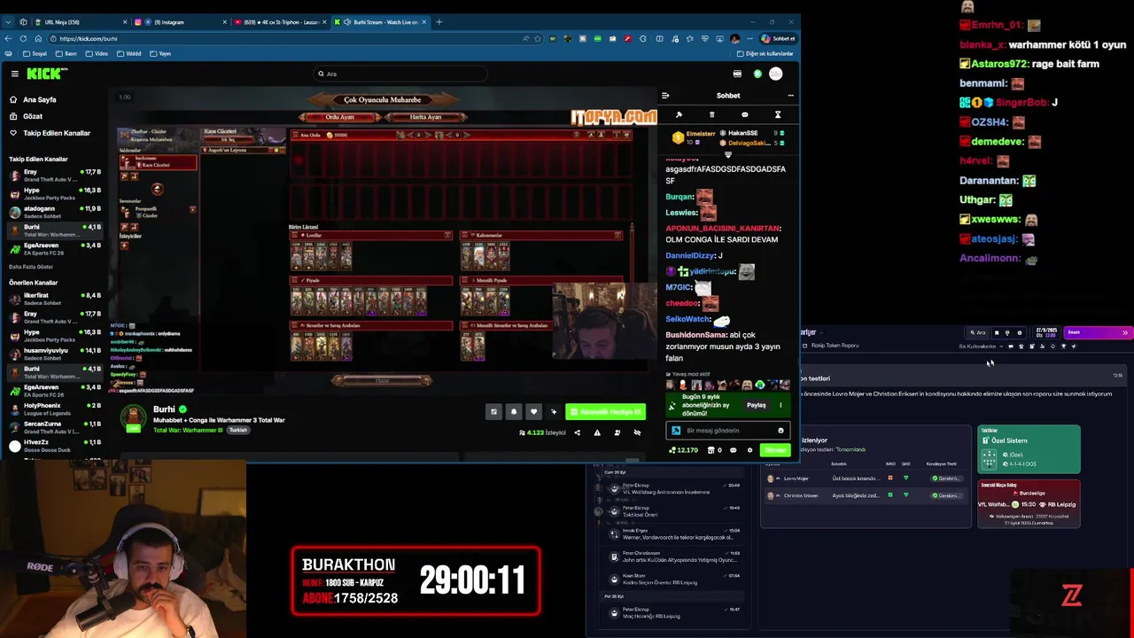Open the chat three-dot options menu

coord(790,96)
